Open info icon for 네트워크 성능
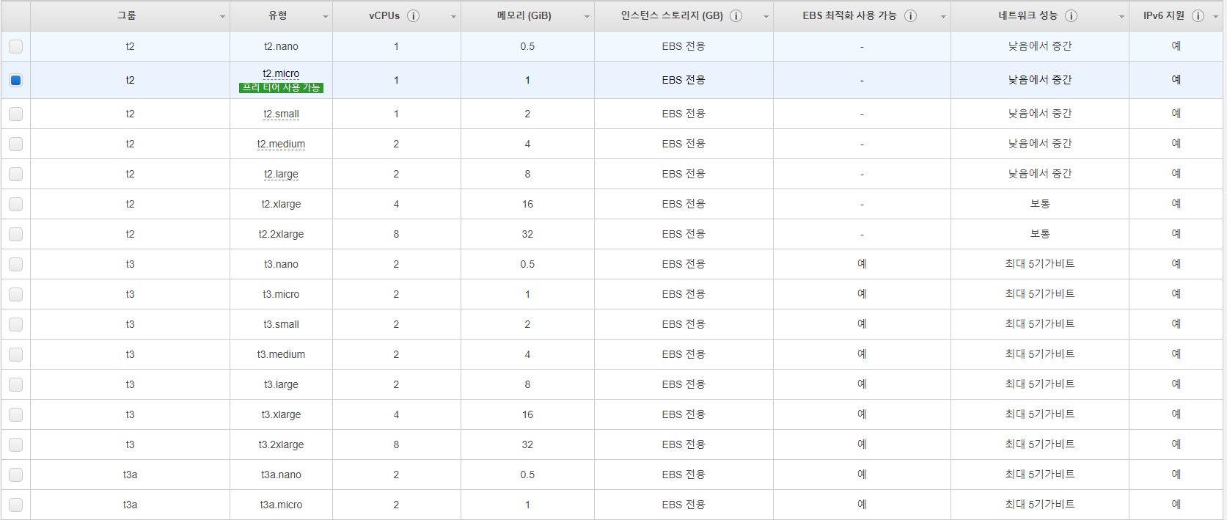 pyautogui.click(x=1071, y=15)
